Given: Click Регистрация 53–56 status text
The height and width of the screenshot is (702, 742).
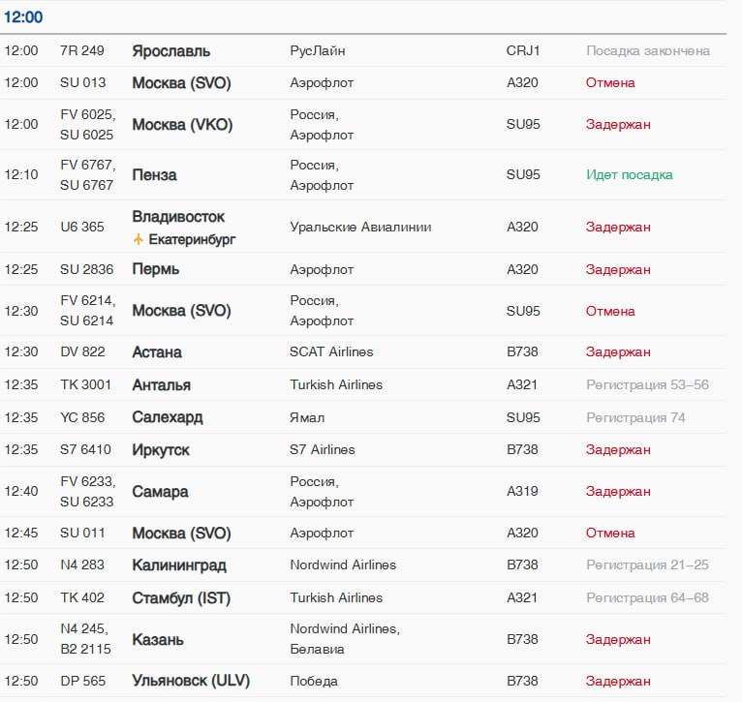Looking at the screenshot, I should (647, 384).
